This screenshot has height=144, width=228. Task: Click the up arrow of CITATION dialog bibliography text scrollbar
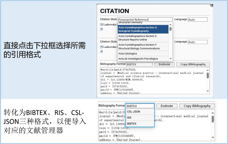click(x=207, y=70)
